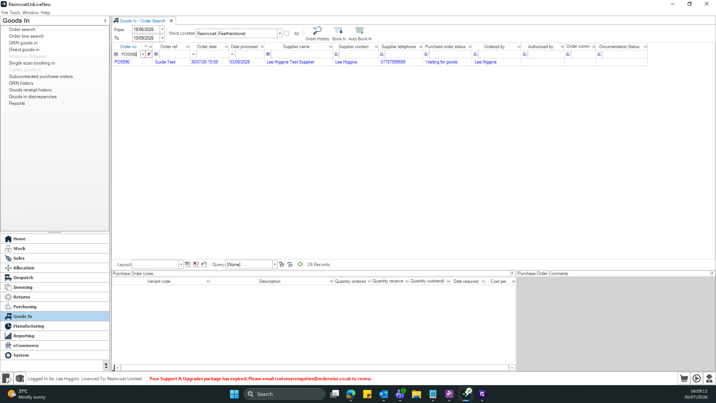Open the Help menu

pos(45,12)
